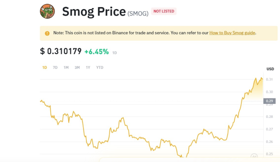This screenshot has height=162, width=280.
Task: Click the +6.45% change percentage
Action: pos(96,52)
